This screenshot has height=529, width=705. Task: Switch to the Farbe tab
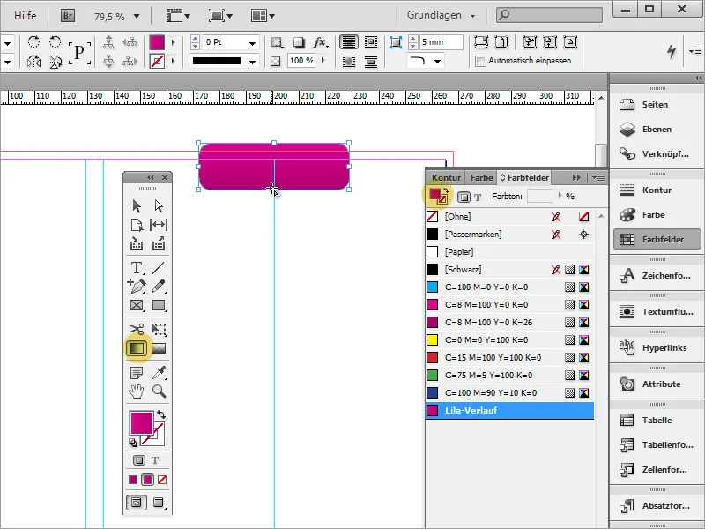click(x=481, y=178)
